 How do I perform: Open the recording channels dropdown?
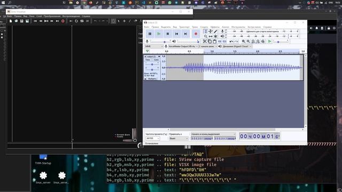tap(208, 46)
